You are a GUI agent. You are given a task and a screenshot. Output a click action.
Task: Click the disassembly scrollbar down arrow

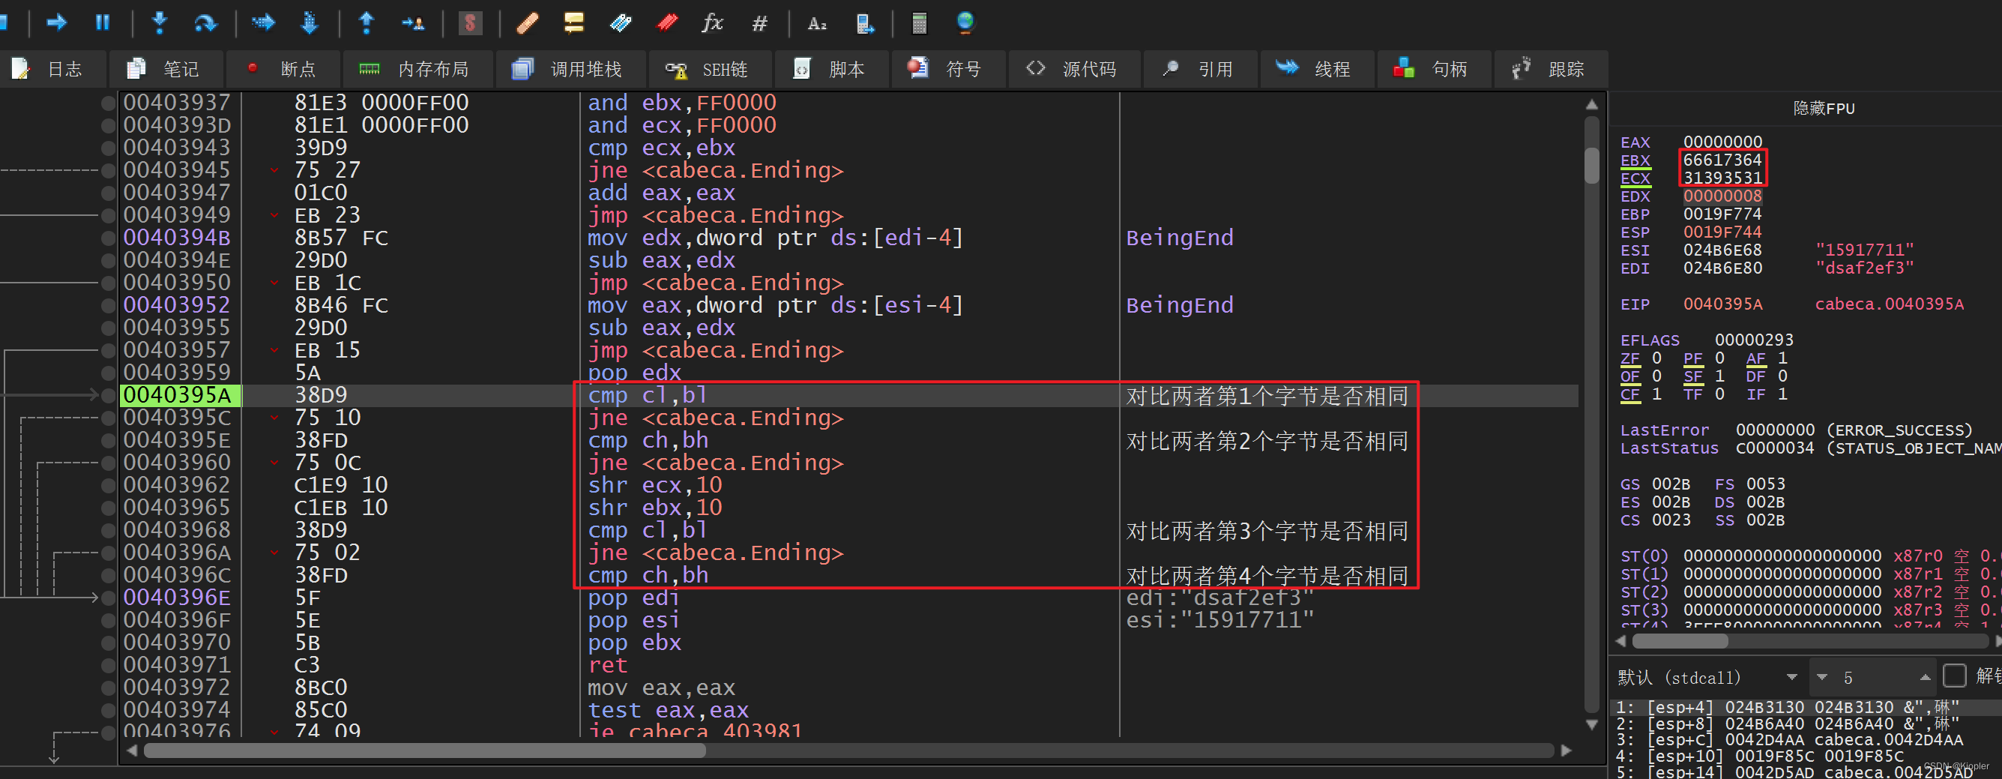point(1592,724)
